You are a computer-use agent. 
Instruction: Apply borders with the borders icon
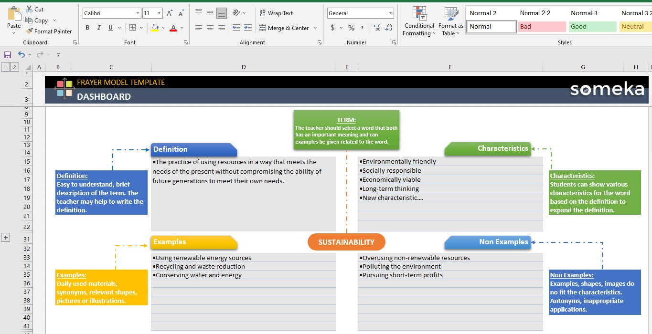[133, 28]
